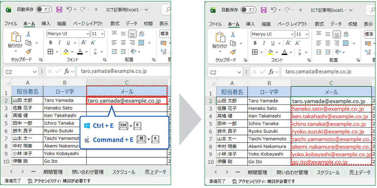Click the Save icon in the left window
Screen dimensions: 377x188
pyautogui.click(x=59, y=9)
